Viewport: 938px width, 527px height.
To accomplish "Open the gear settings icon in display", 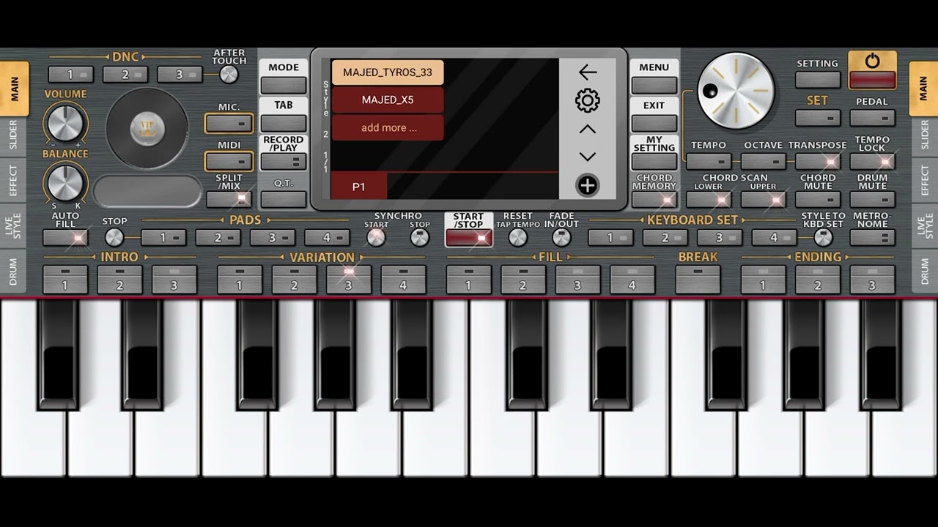I will (588, 100).
